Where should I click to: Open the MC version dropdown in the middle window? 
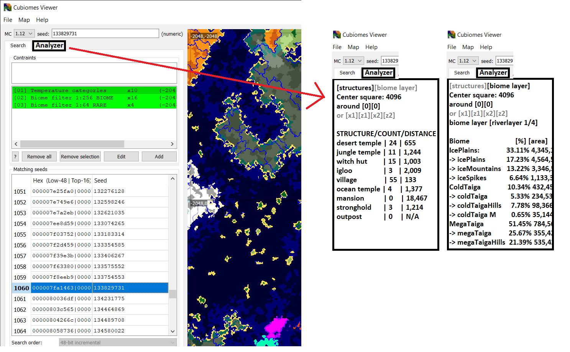point(353,61)
